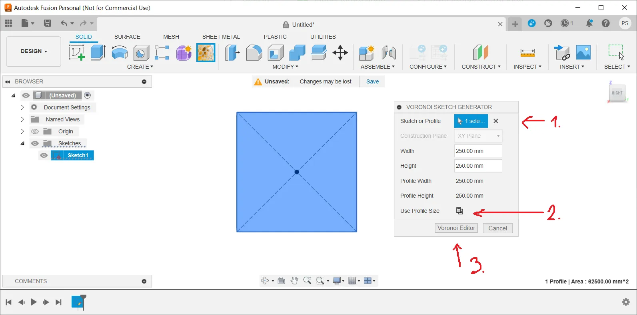Select the window Select tool
This screenshot has width=637, height=315.
click(617, 52)
